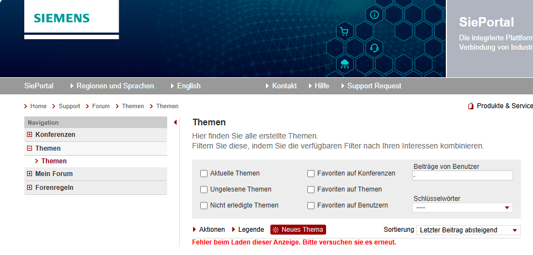The image size is (533, 255).
Task: Go to Support in breadcrumb
Action: (70, 106)
